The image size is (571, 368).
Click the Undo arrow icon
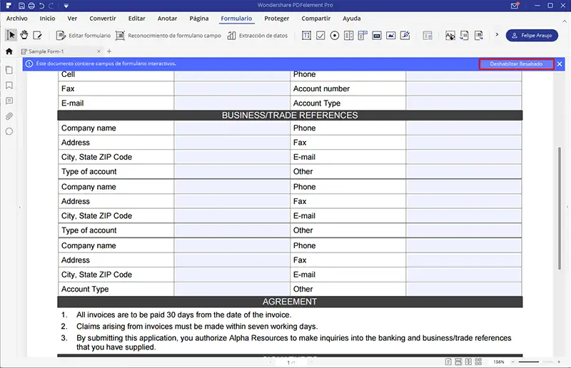coord(41,6)
